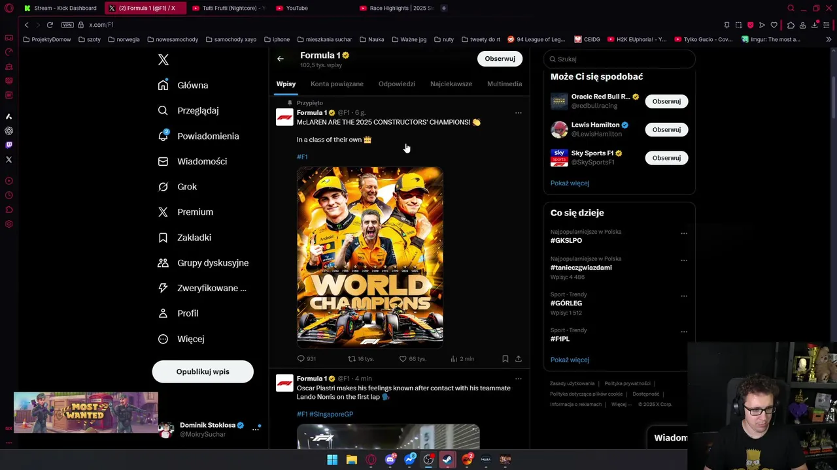Follow Lewis Hamilton account
Viewport: 837px width, 470px height.
[x=666, y=129]
